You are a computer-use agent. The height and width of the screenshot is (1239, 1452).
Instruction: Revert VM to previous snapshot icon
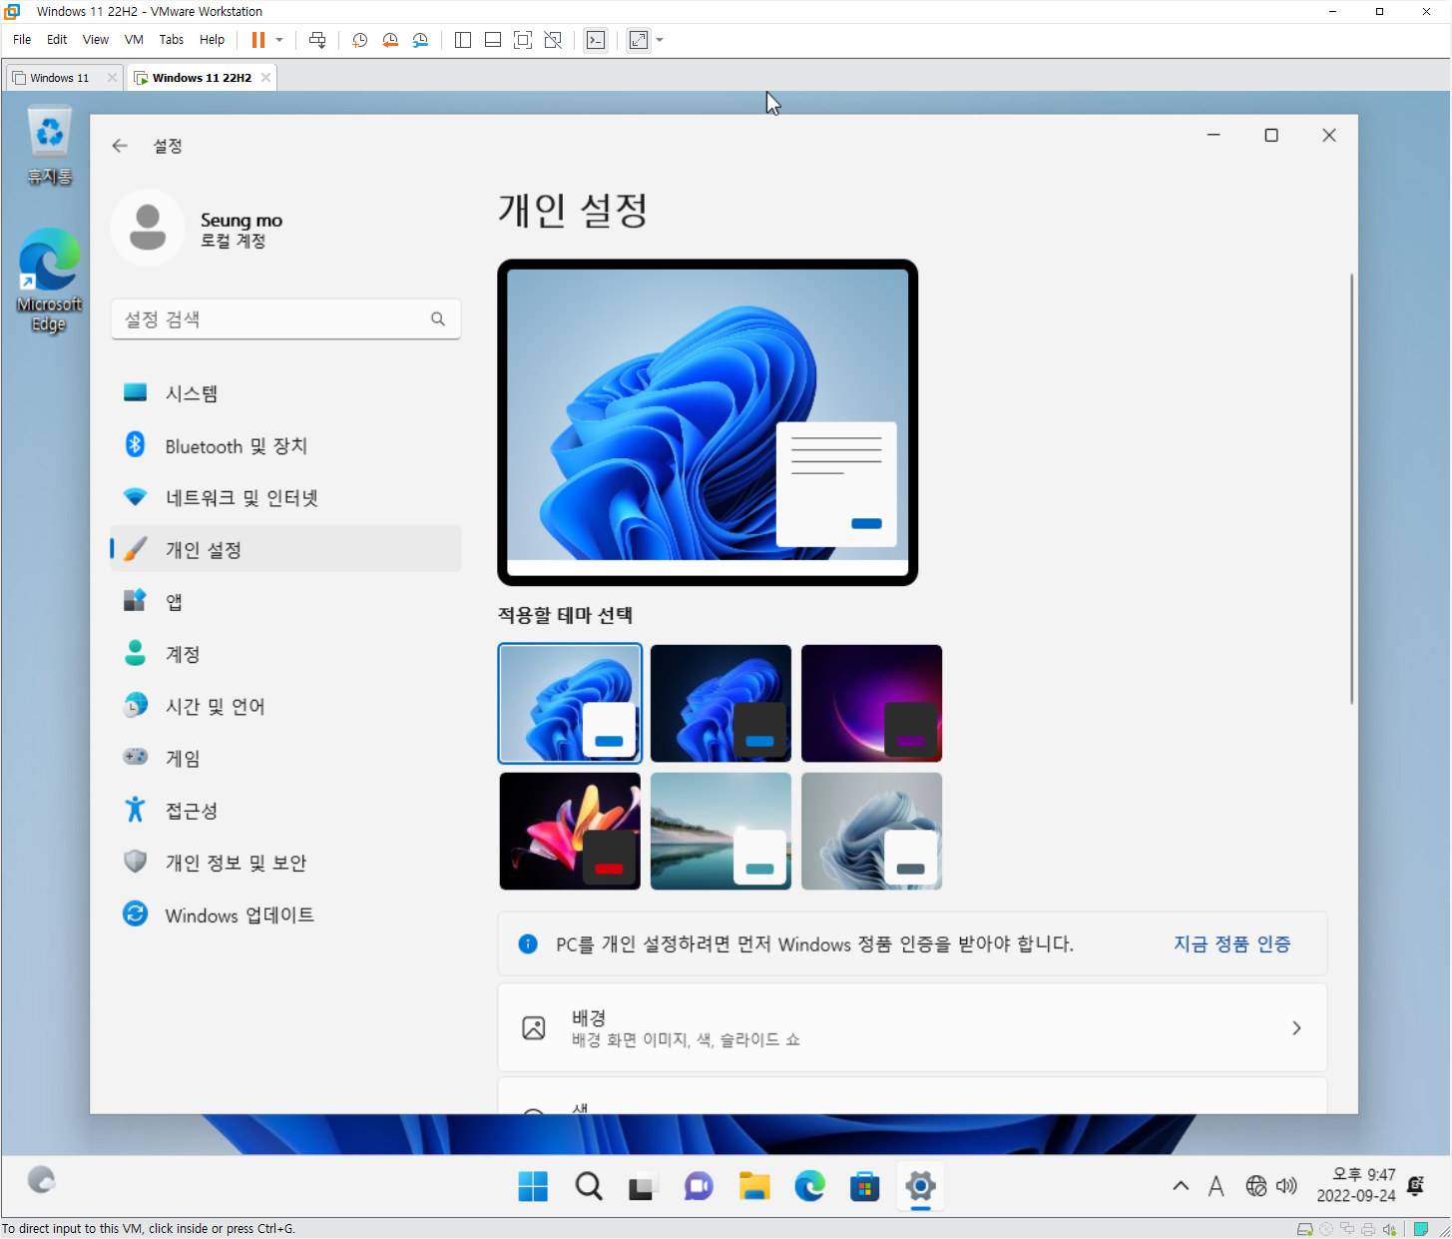click(x=390, y=40)
